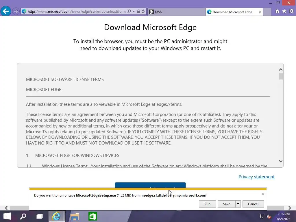Click the Download Microsoft Edge heading
The height and width of the screenshot is (222, 296).
pos(150,27)
